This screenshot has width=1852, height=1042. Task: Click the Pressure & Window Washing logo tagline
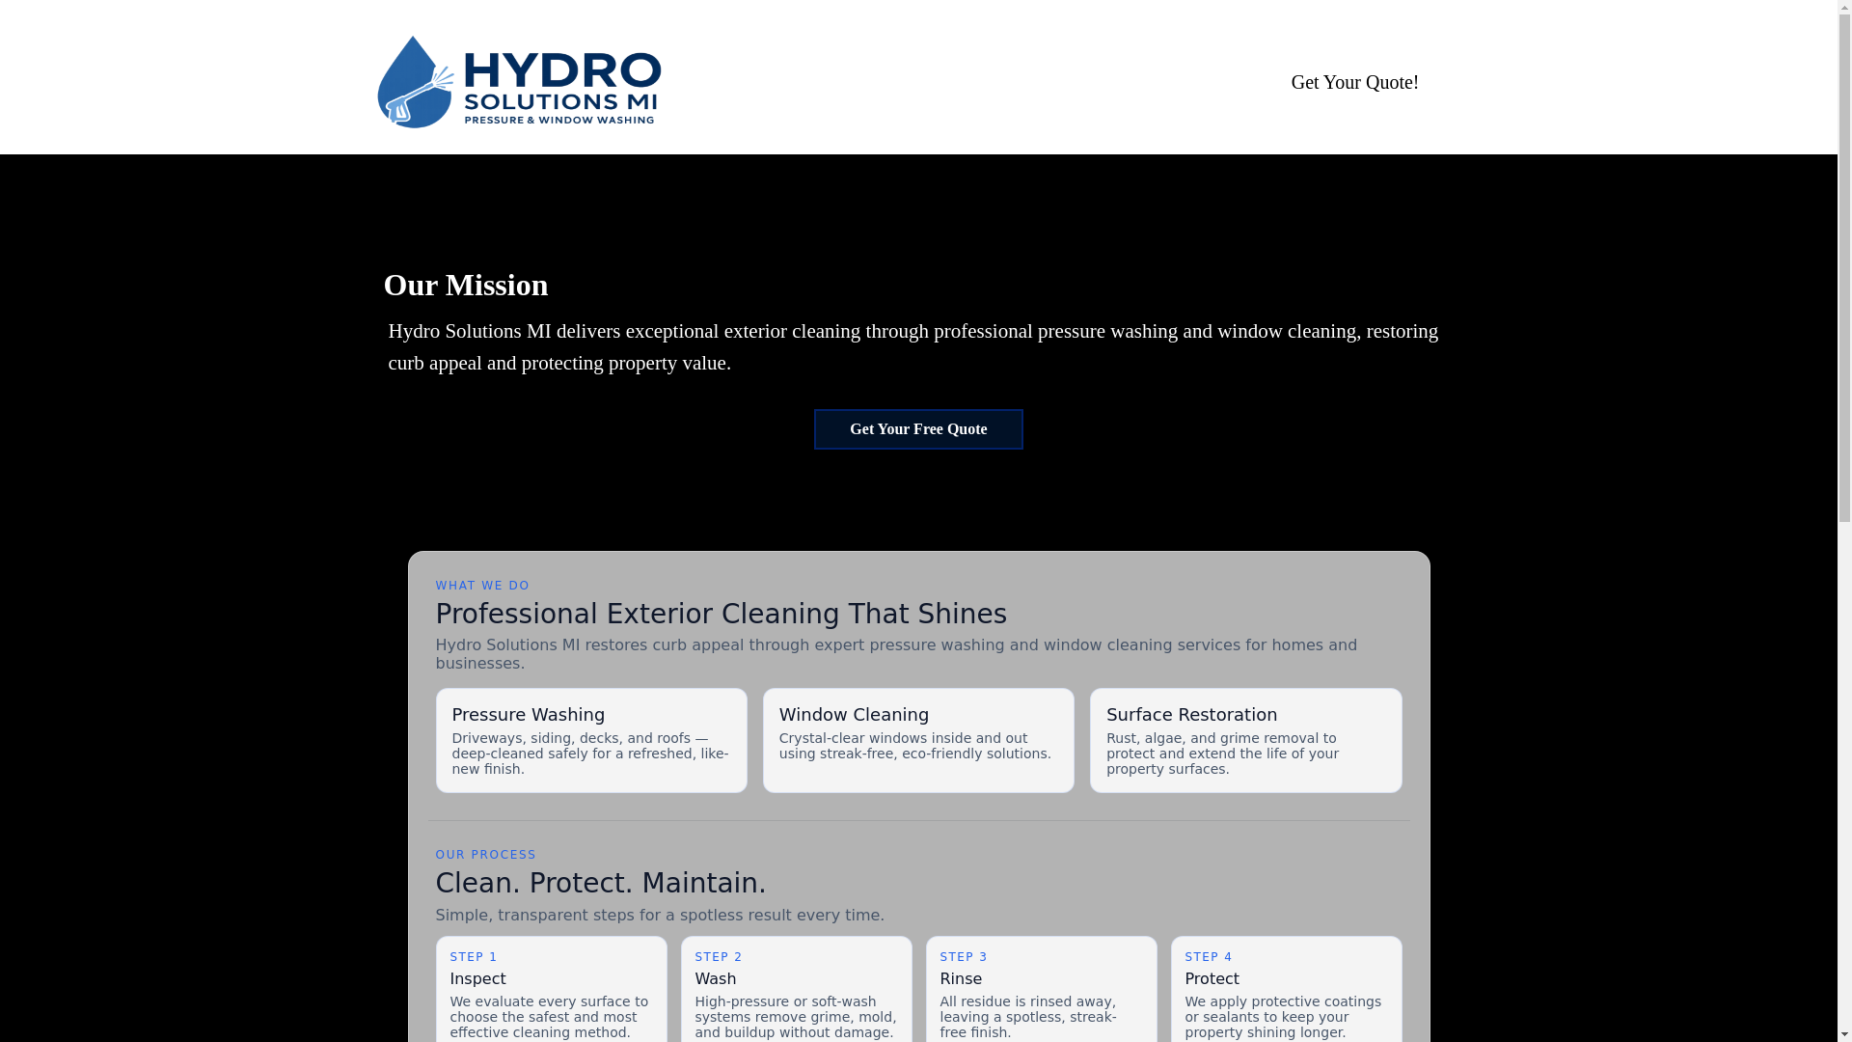[559, 120]
